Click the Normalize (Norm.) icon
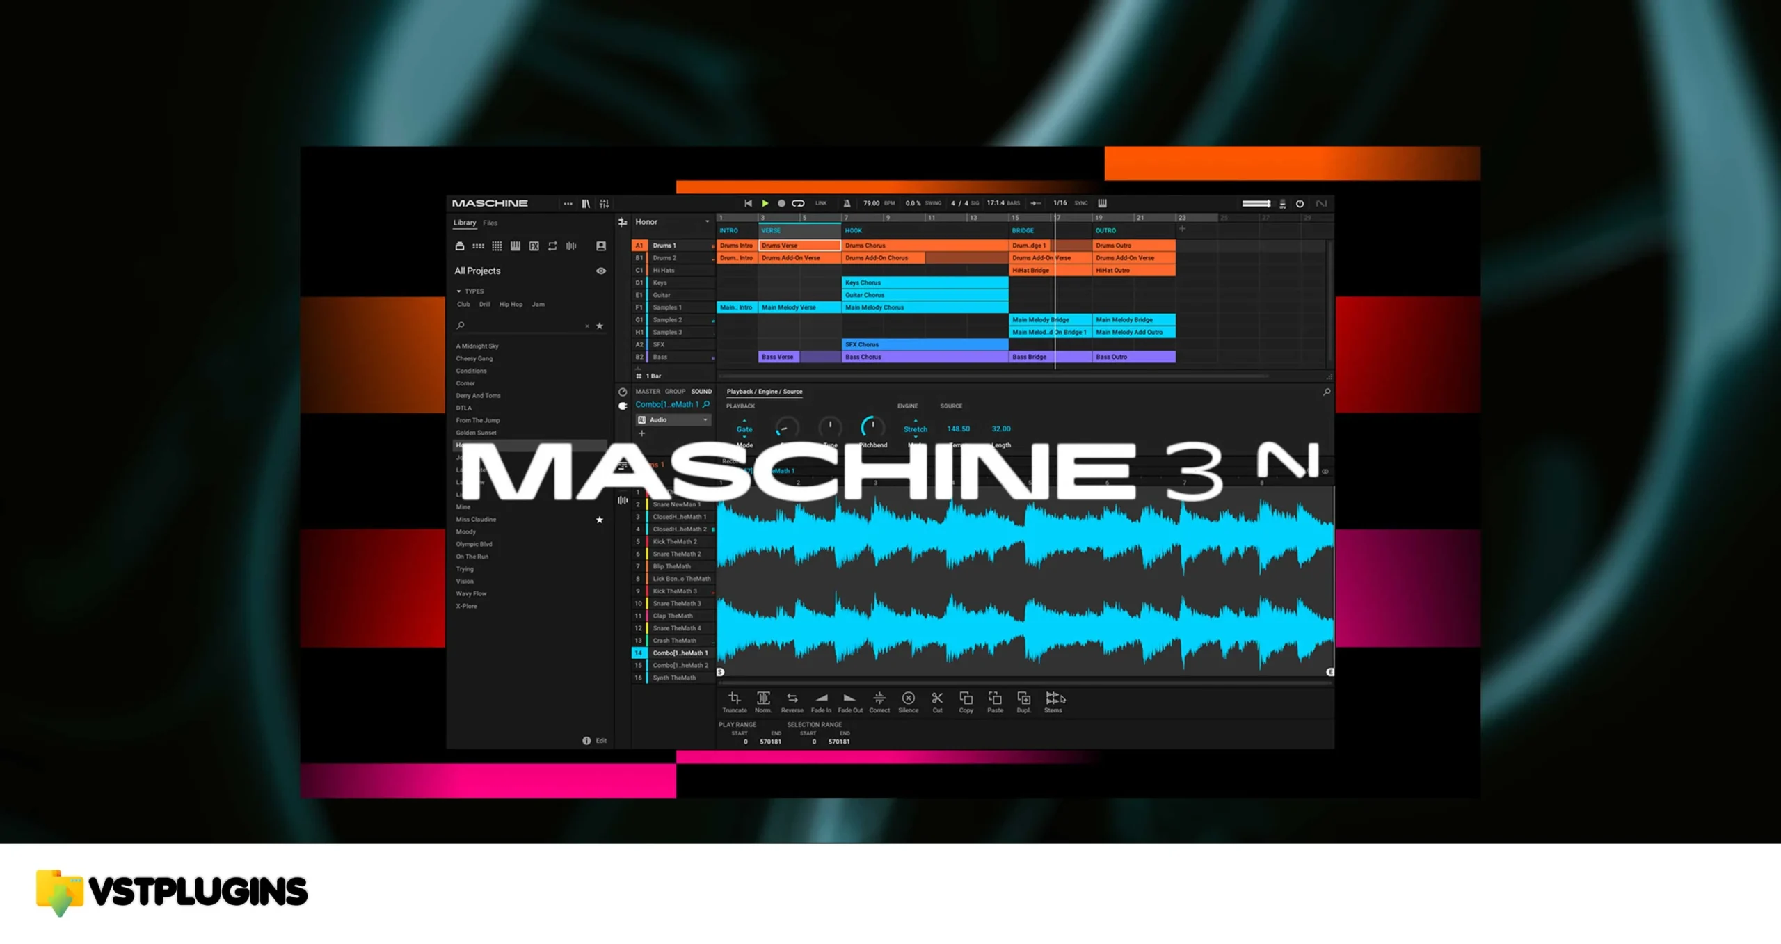The height and width of the screenshot is (944, 1781). (763, 698)
